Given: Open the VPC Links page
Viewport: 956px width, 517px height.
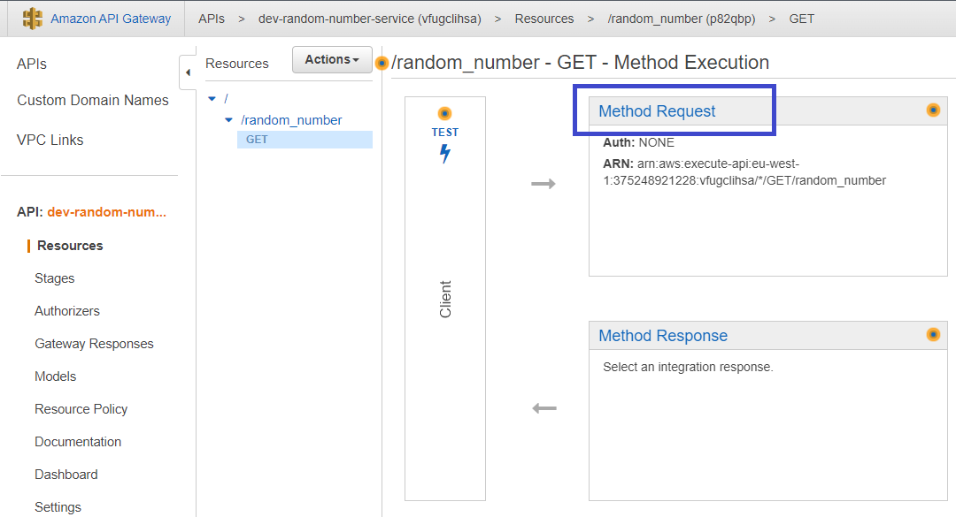Looking at the screenshot, I should pyautogui.click(x=50, y=140).
